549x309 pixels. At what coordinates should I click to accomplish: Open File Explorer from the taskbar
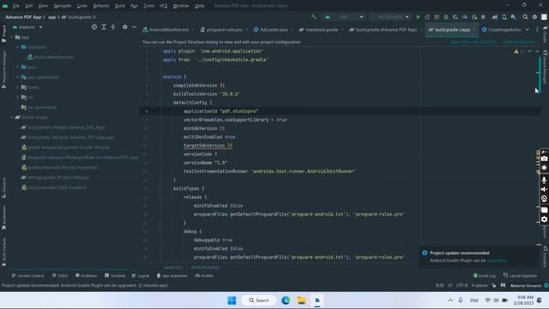(x=301, y=300)
